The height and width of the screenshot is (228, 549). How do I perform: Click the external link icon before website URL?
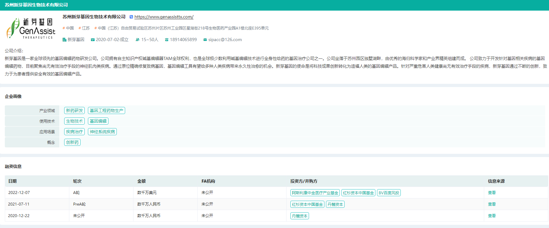[131, 17]
